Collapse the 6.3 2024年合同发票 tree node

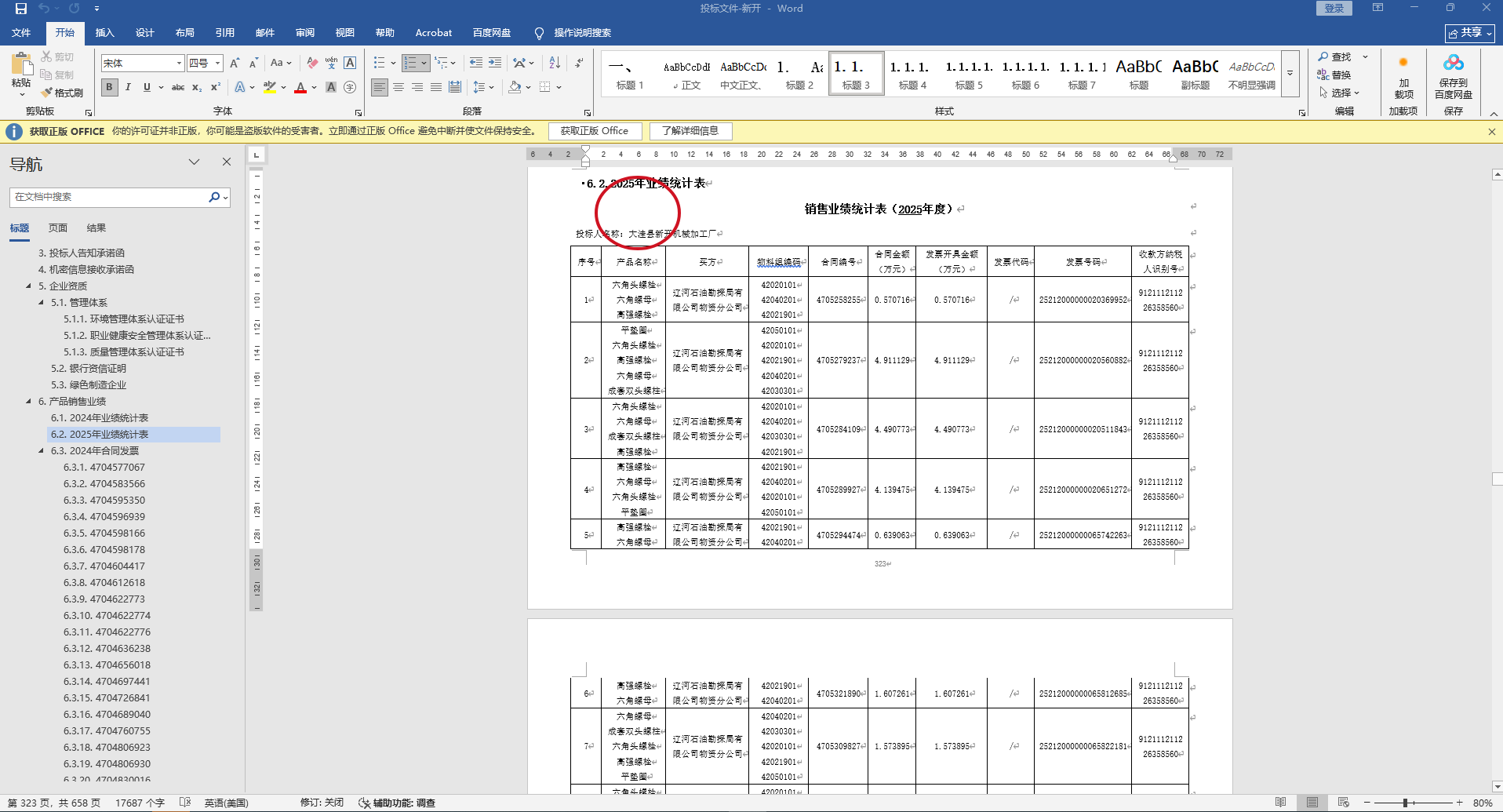click(42, 450)
